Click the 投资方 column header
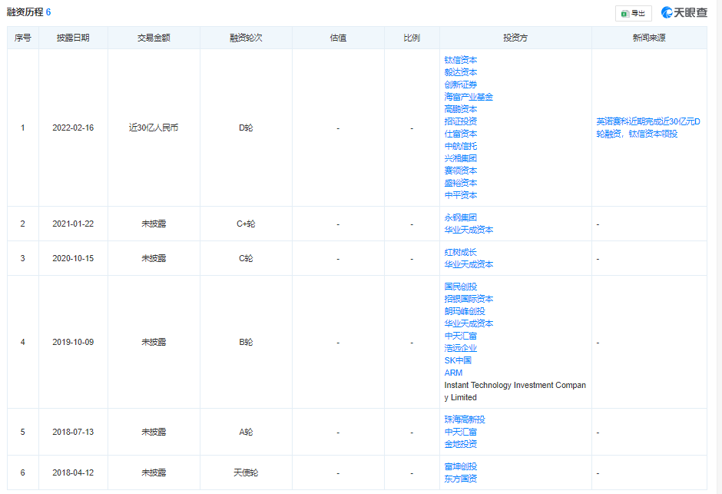 (x=515, y=38)
